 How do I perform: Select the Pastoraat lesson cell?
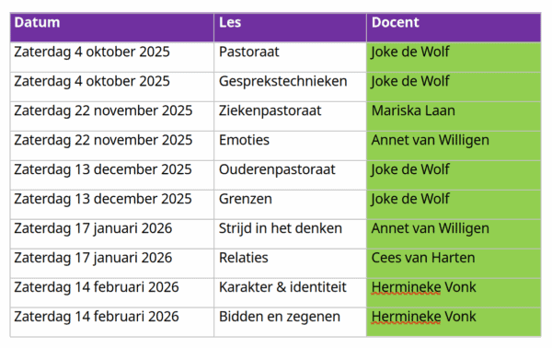(x=290, y=57)
